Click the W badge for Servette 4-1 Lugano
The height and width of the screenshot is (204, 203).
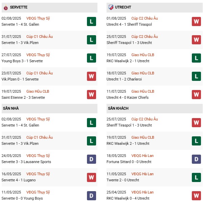91,177
